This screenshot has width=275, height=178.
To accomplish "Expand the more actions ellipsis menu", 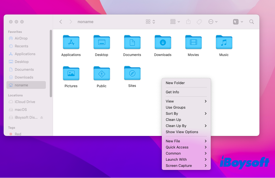I will click(x=213, y=22).
